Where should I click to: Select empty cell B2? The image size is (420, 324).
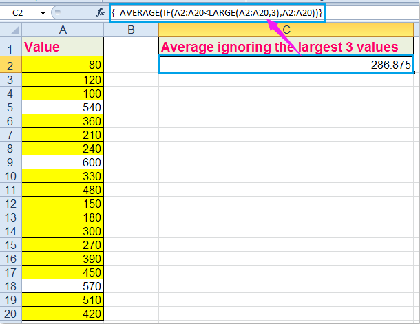click(131, 65)
